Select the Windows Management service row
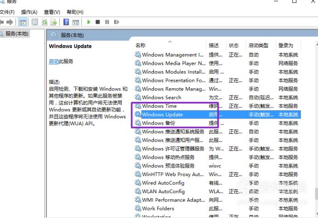 pyautogui.click(x=217, y=55)
